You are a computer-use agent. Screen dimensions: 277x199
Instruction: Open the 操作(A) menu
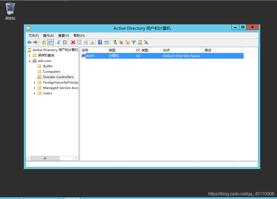[x=48, y=35]
